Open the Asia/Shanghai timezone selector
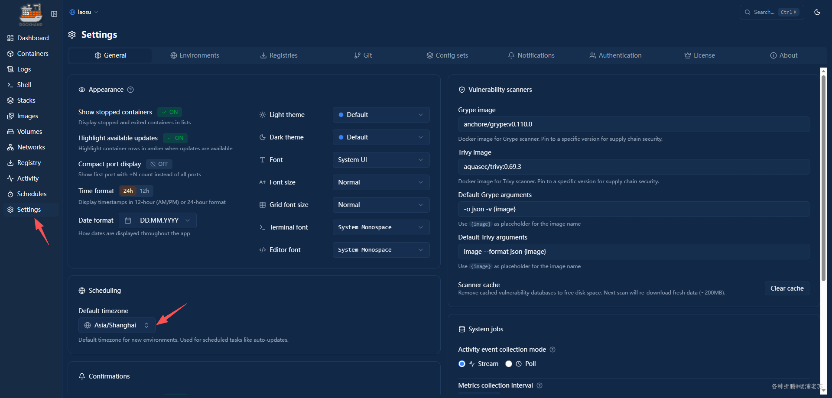The width and height of the screenshot is (832, 398). coord(117,325)
